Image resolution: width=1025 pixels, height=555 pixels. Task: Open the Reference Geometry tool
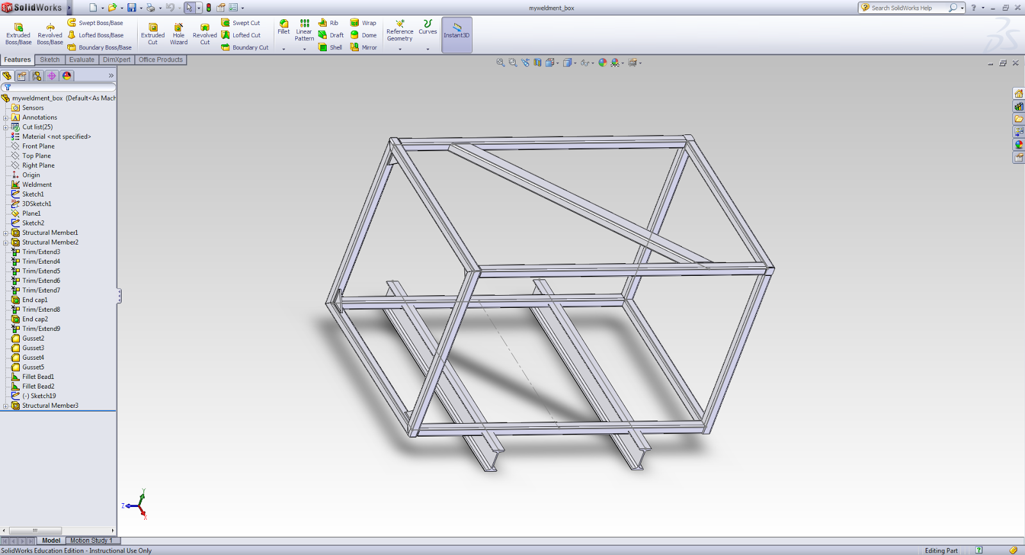400,31
